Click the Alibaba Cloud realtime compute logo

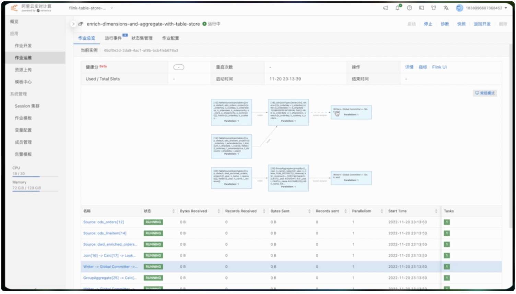click(31, 8)
